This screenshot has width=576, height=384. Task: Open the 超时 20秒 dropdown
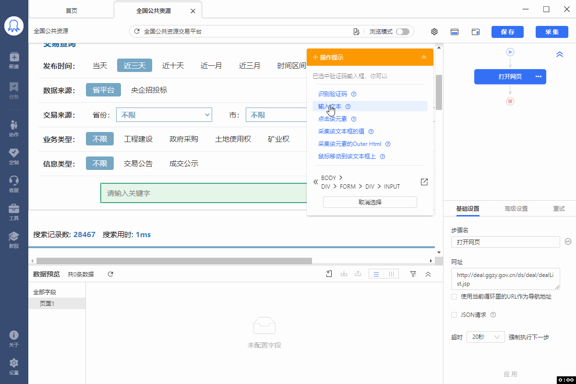click(x=486, y=337)
